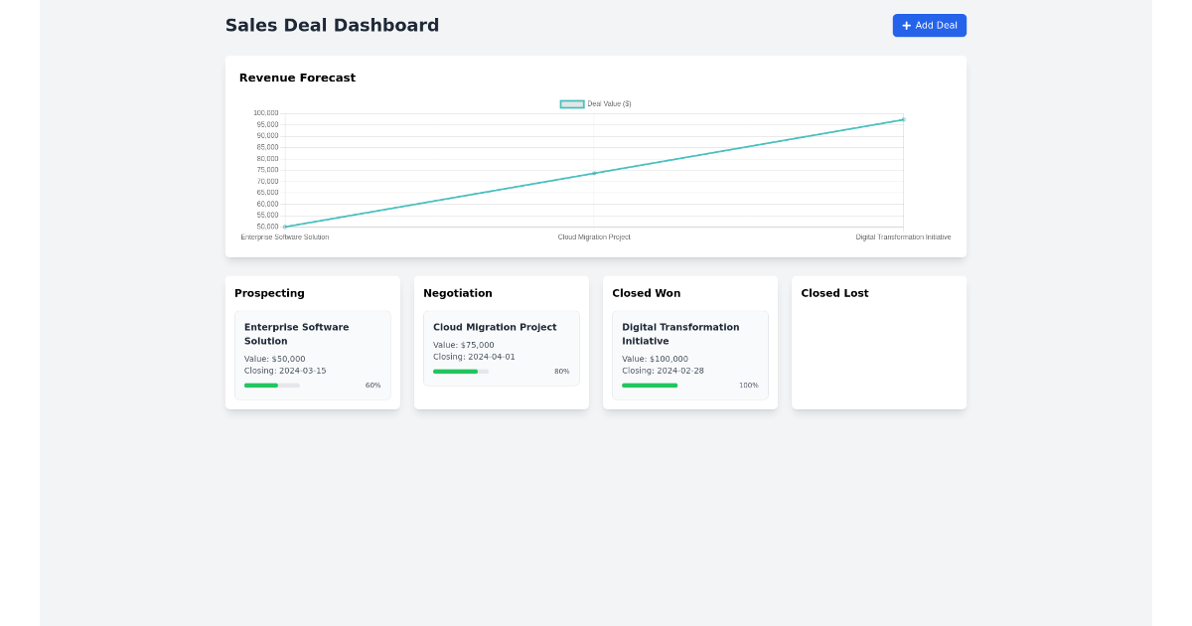Click the plus icon on Add Deal button
Viewport: 1192px width, 626px height.
click(x=906, y=25)
